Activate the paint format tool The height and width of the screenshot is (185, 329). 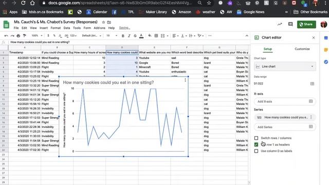coord(25,35)
